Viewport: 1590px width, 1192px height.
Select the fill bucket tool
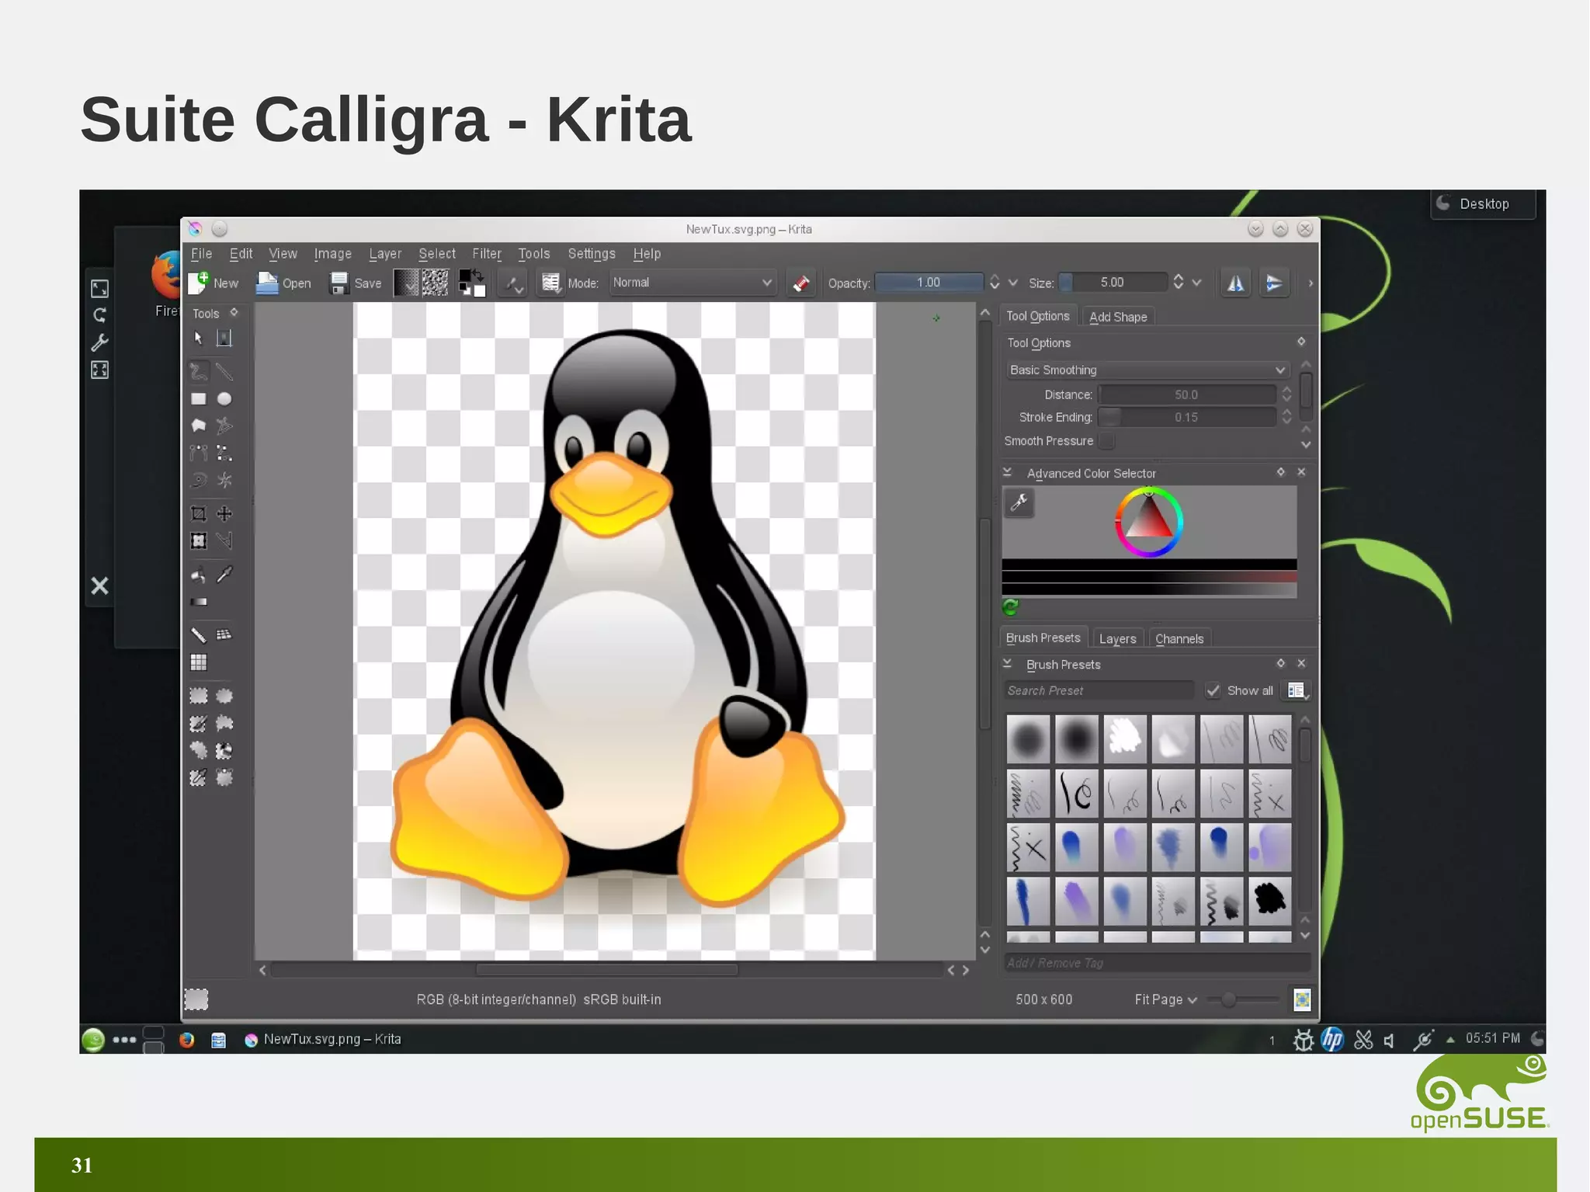click(199, 575)
